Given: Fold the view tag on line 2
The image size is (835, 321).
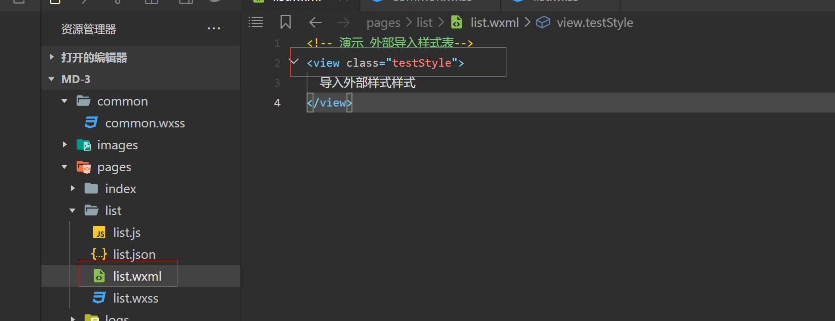Looking at the screenshot, I should 294,62.
